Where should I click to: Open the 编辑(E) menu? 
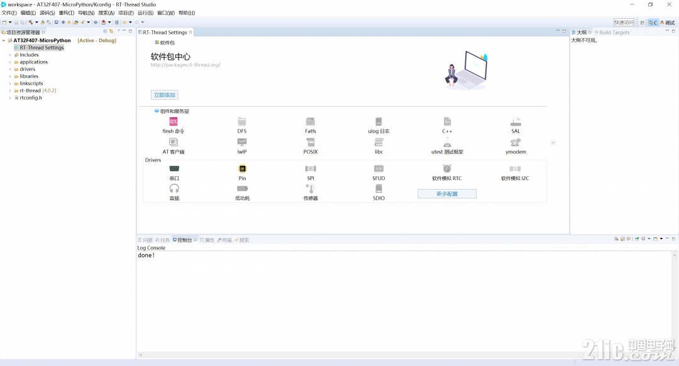(x=28, y=13)
